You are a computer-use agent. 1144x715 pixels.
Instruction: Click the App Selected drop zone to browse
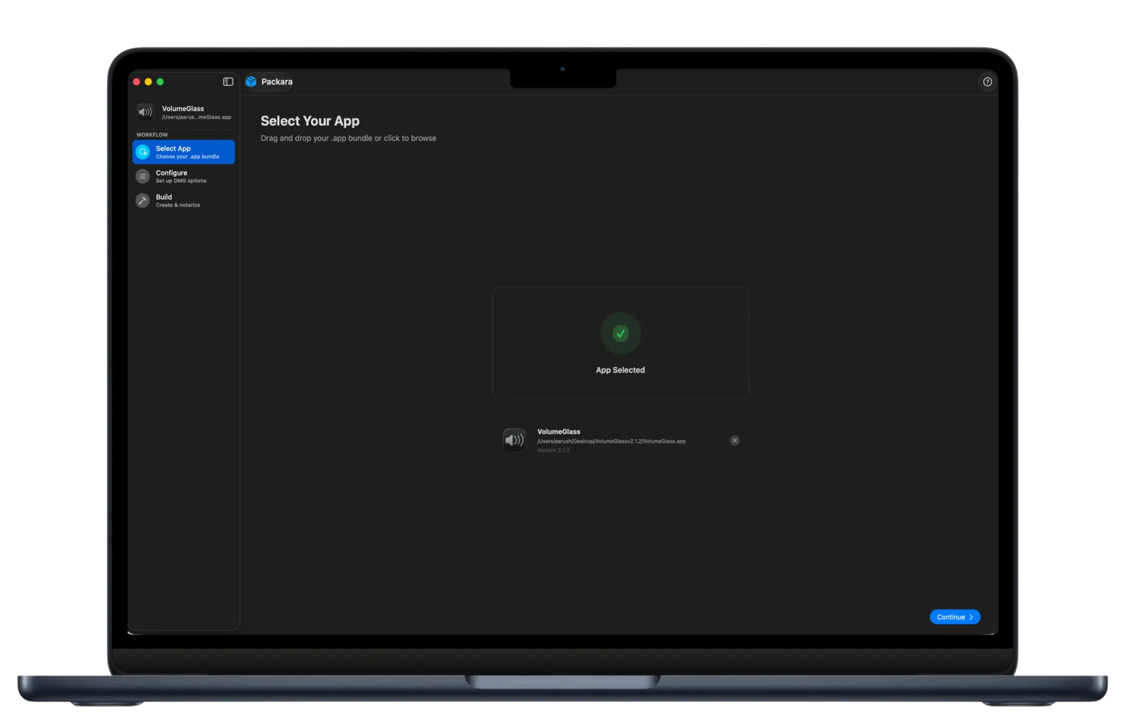[x=620, y=343]
